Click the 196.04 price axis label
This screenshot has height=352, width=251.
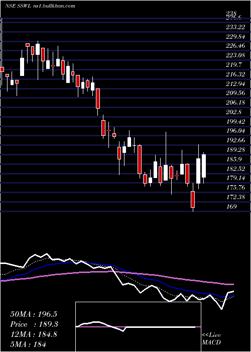(235, 131)
